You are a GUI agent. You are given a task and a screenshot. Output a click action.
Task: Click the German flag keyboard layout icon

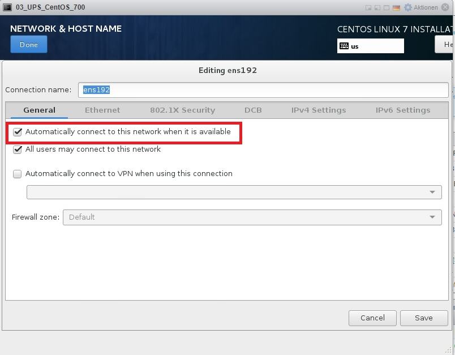396,8
